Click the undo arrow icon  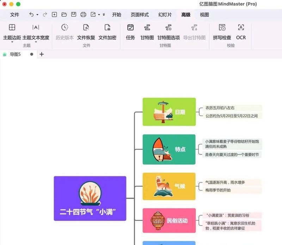[31, 14]
